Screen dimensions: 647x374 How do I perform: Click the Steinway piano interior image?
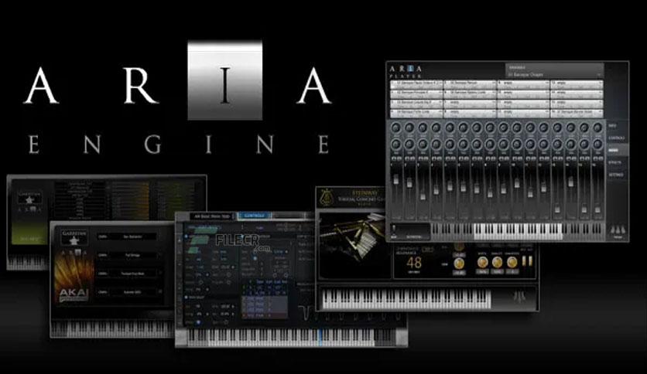354,244
